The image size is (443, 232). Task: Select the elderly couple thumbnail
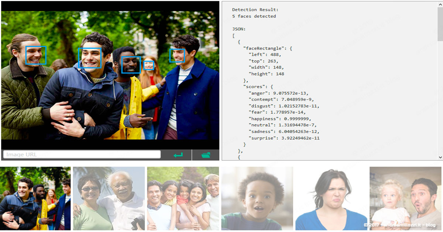(x=109, y=198)
